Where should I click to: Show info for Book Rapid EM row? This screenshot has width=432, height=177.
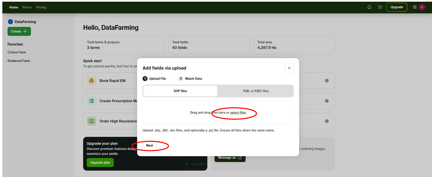[327, 81]
